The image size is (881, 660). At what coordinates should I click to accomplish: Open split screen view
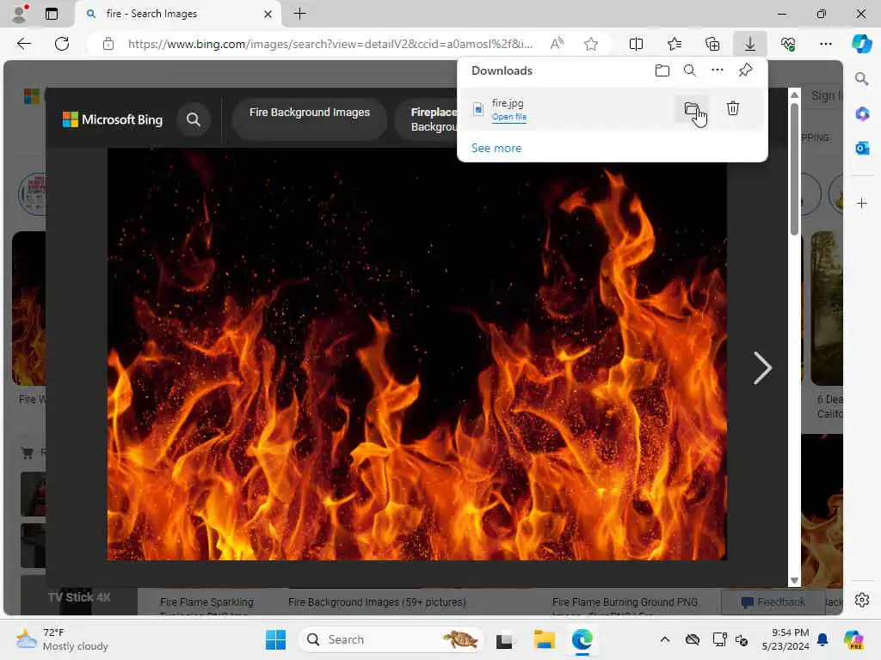[636, 44]
